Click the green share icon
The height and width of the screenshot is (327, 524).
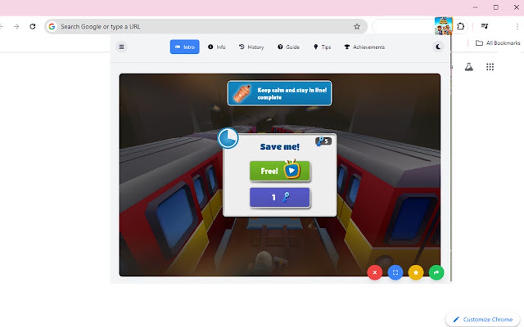coord(436,272)
